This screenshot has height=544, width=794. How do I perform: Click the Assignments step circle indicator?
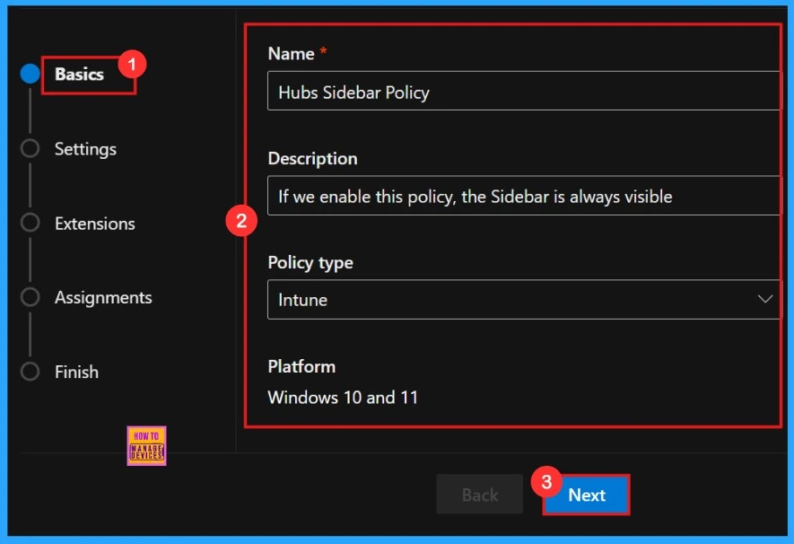[x=30, y=297]
